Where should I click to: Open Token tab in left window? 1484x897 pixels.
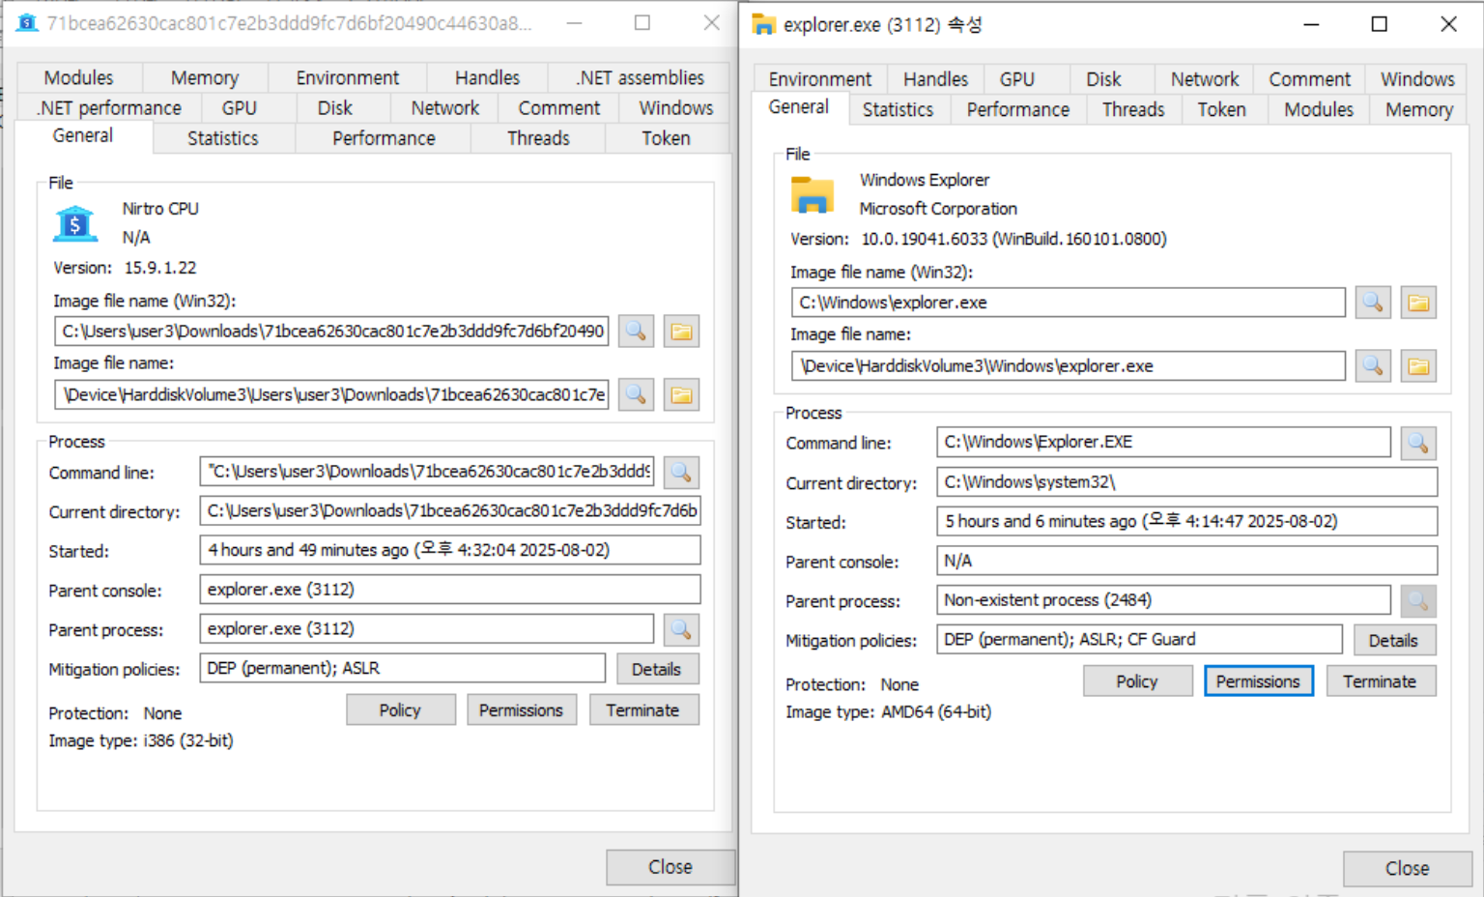[x=667, y=138]
